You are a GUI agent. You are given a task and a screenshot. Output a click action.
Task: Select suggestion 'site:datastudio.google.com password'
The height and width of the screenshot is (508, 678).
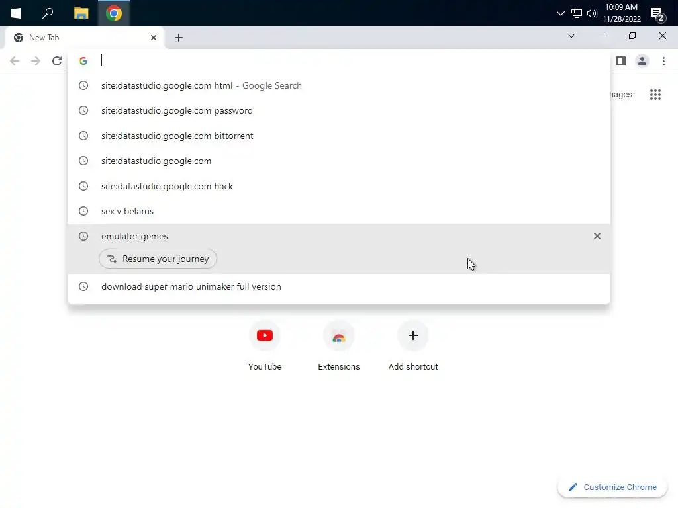tap(339, 110)
